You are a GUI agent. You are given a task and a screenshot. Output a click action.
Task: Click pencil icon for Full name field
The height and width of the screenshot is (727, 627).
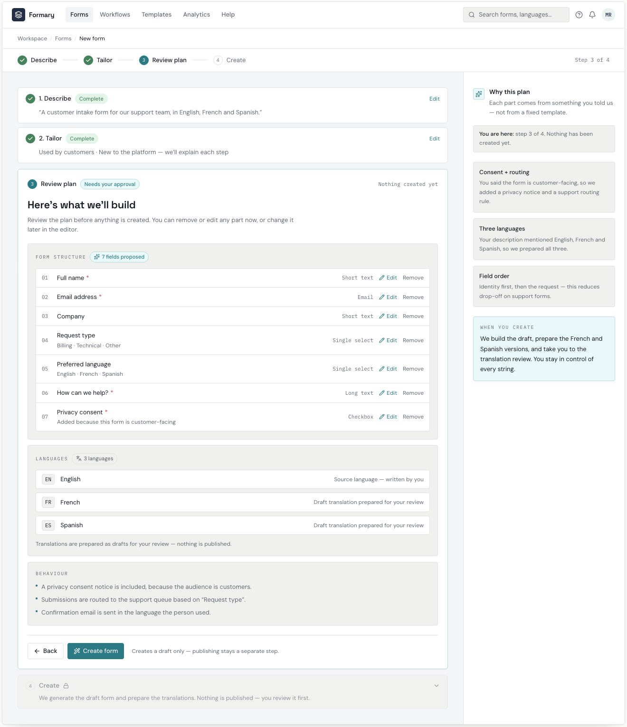point(382,278)
